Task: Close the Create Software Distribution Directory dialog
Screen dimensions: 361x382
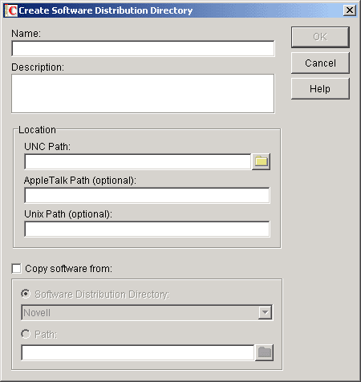Action: tap(350, 10)
